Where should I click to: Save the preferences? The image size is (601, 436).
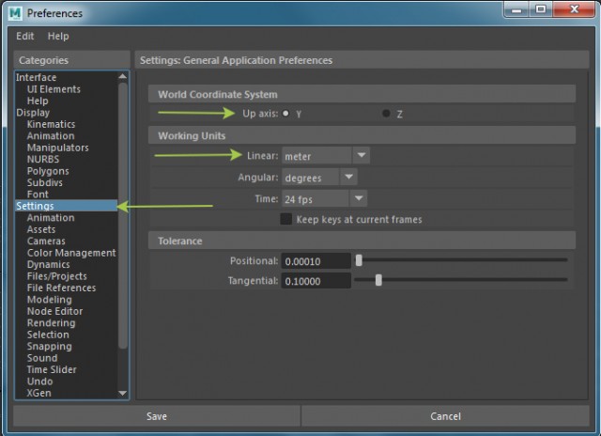(x=157, y=416)
